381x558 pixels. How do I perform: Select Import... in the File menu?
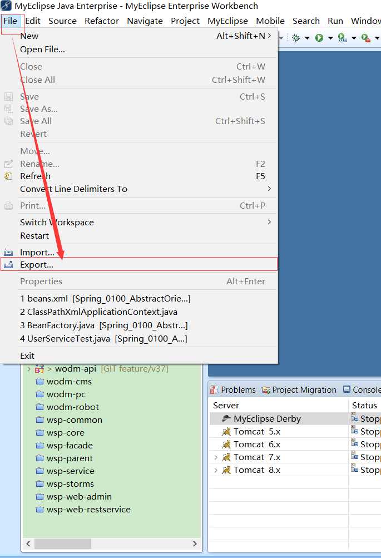(x=138, y=253)
